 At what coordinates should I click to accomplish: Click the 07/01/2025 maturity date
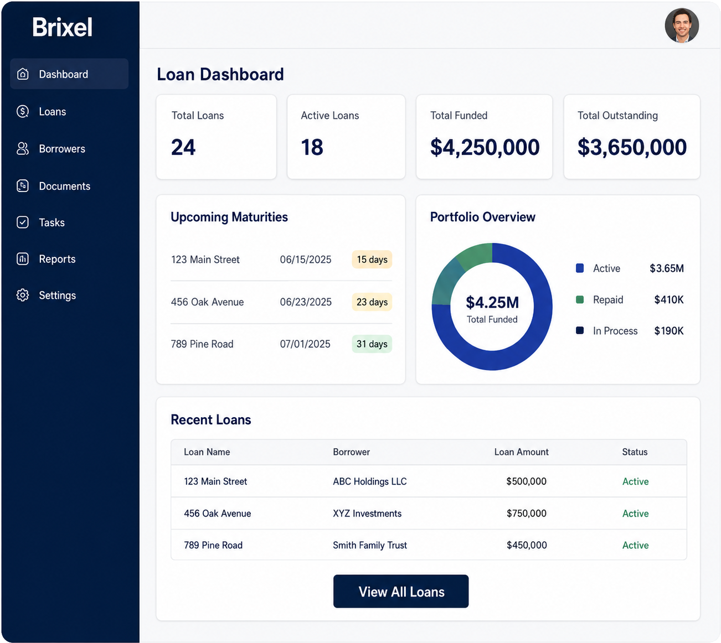tap(305, 344)
